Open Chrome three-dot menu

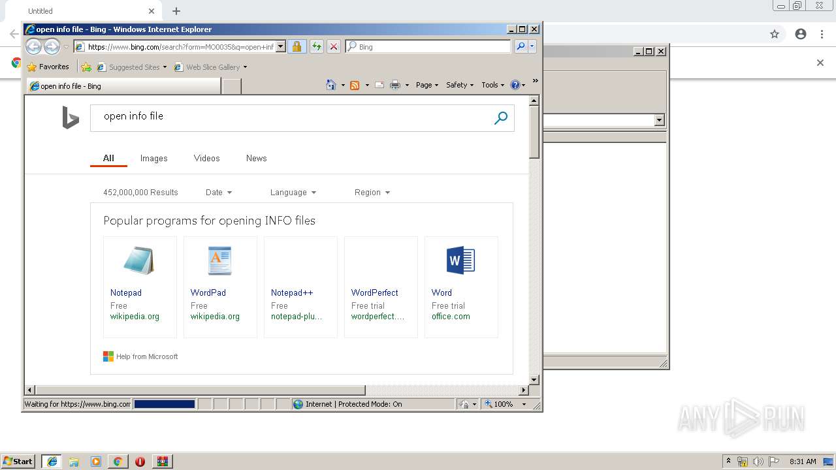click(x=822, y=34)
